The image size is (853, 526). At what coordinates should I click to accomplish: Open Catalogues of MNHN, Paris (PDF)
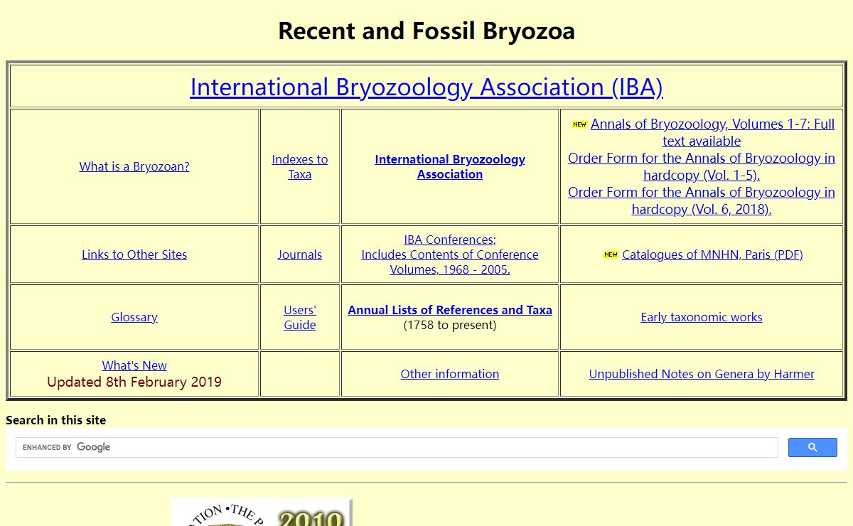(x=712, y=254)
